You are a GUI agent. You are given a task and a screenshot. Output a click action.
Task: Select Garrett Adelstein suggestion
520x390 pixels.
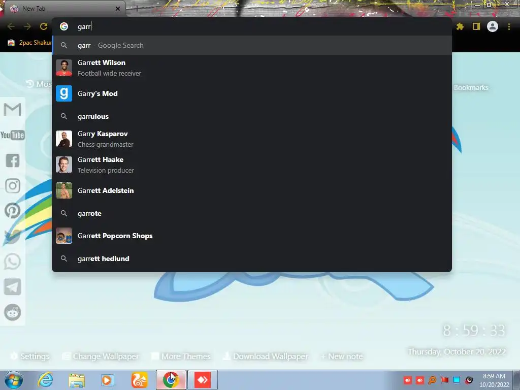pos(252,191)
